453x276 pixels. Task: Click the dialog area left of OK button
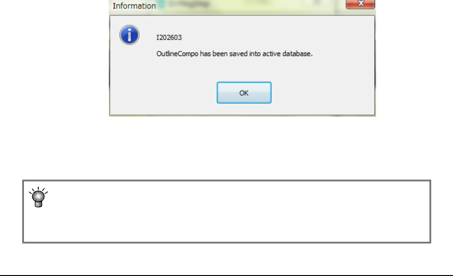[163, 93]
